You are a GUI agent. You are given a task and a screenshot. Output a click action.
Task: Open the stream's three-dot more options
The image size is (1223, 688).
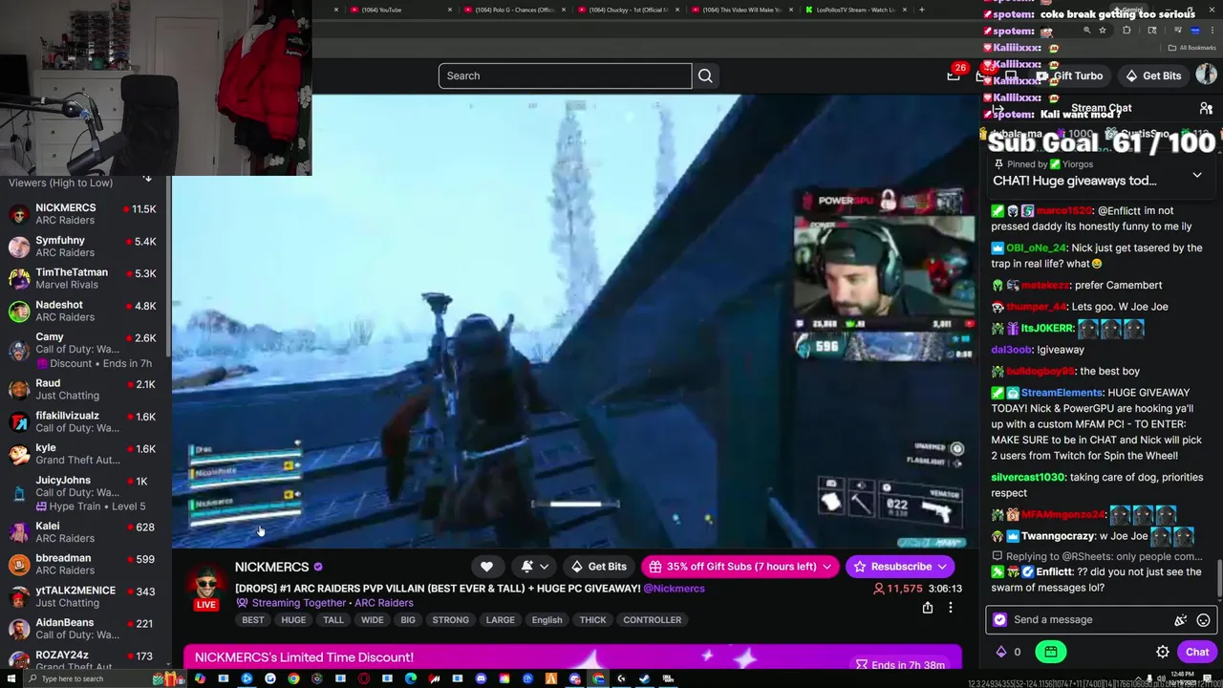coord(950,608)
